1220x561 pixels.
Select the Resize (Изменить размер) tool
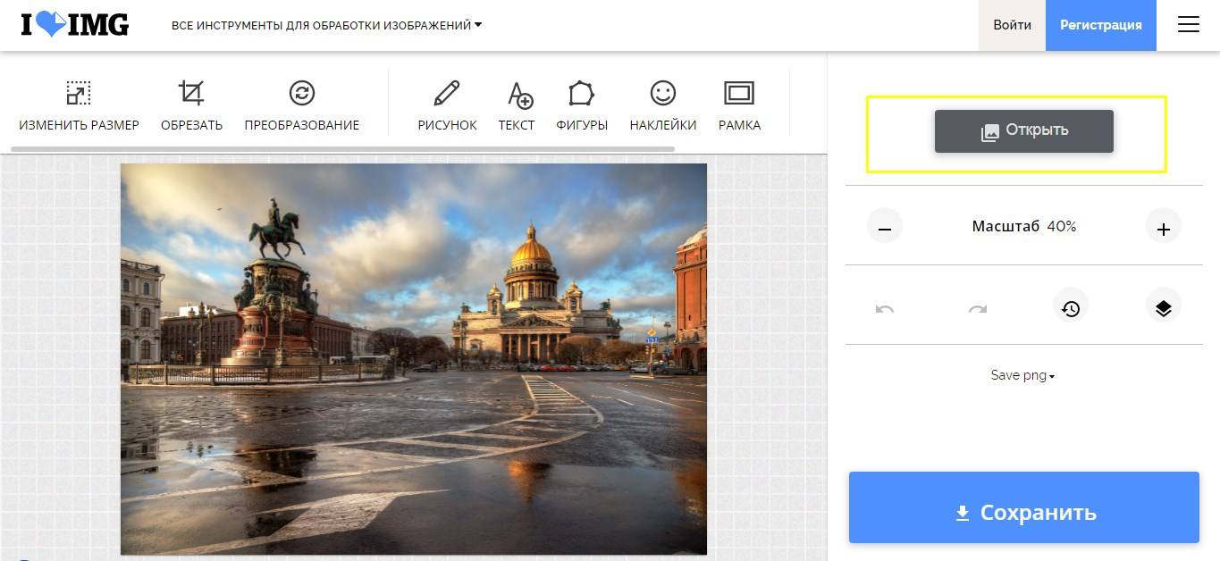[x=79, y=105]
